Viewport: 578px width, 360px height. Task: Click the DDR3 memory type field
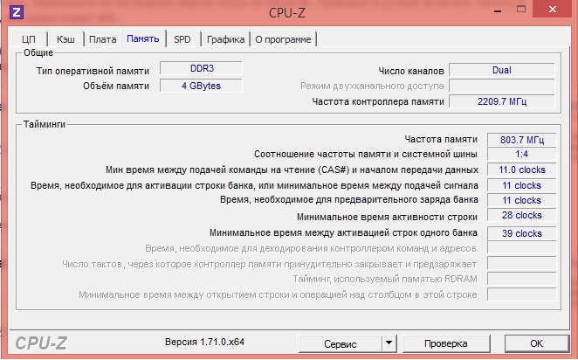[202, 68]
